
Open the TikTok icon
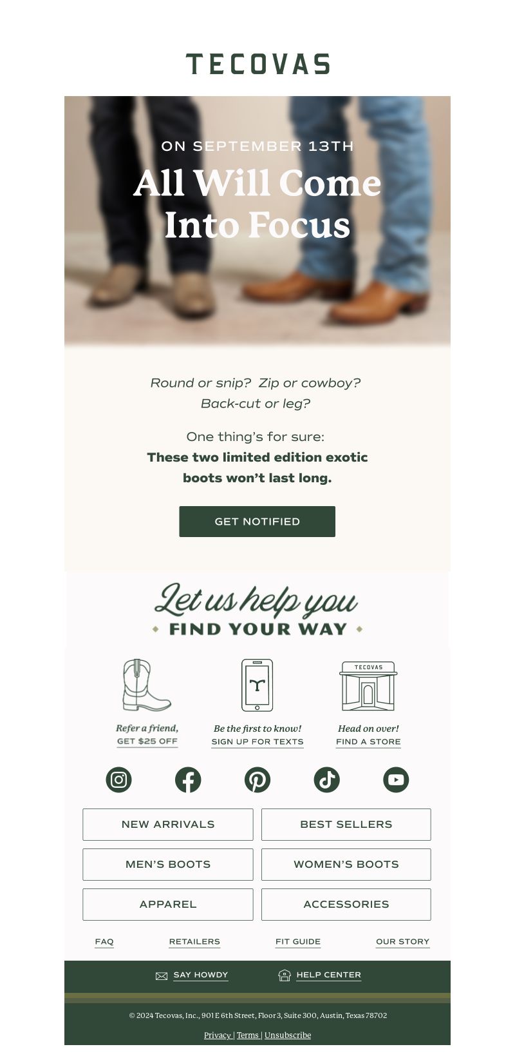coord(326,779)
